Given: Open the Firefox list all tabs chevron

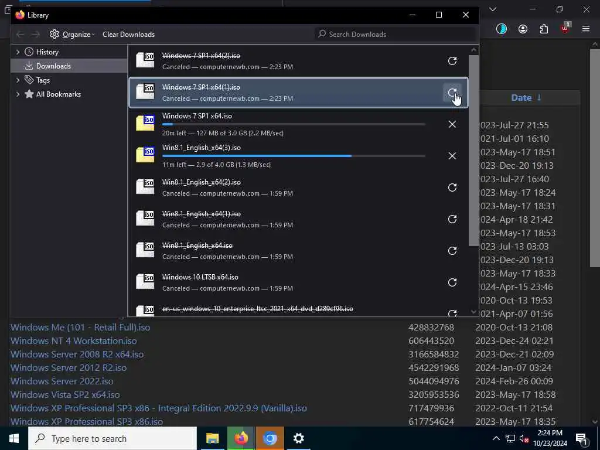Looking at the screenshot, I should tap(493, 9).
